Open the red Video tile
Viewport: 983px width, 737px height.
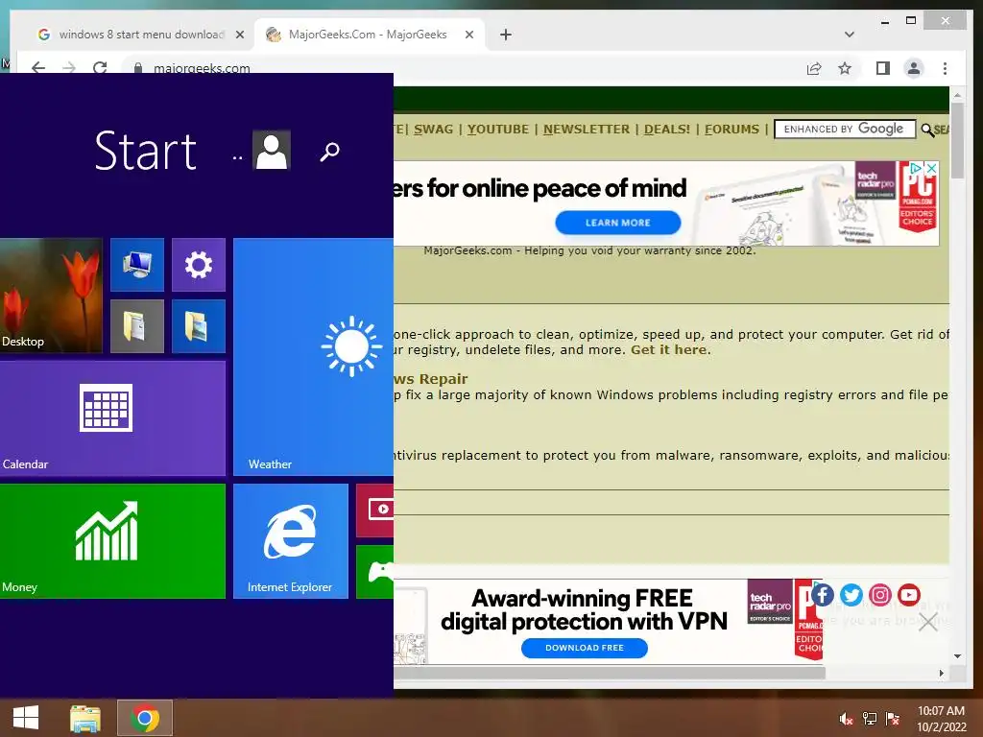(375, 511)
